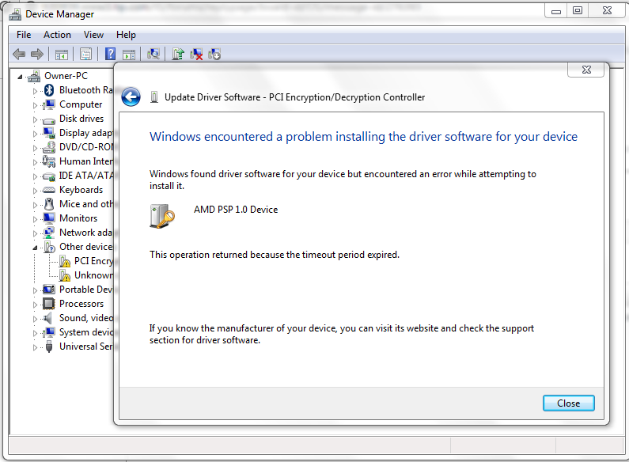
Task: Expand the Computer node
Action: coord(35,105)
